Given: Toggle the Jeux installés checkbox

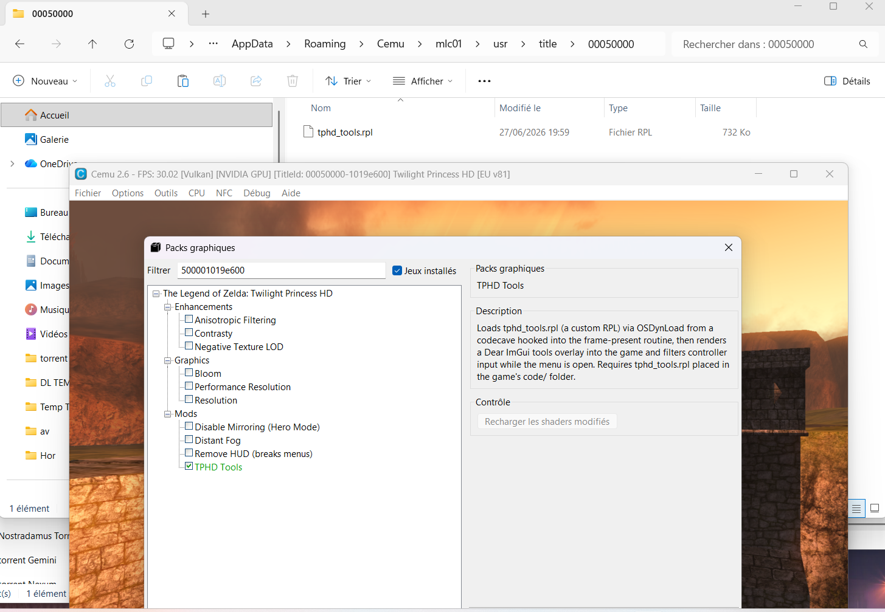Looking at the screenshot, I should (x=397, y=270).
